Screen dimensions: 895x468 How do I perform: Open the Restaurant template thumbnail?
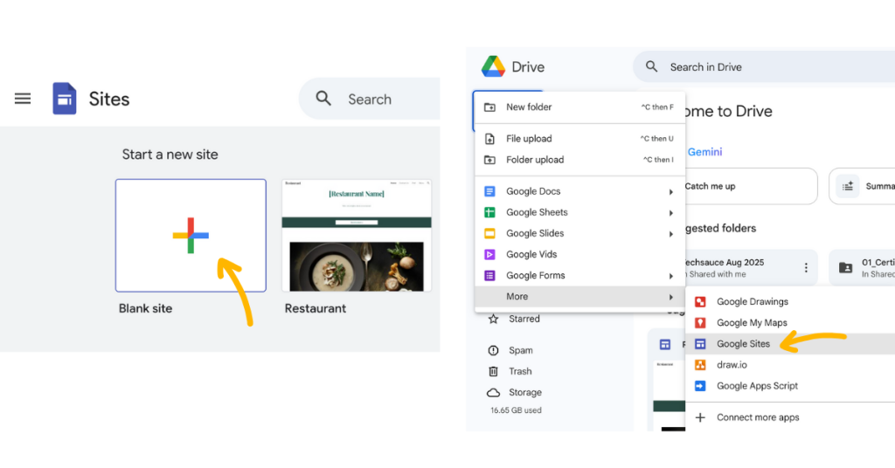(357, 236)
